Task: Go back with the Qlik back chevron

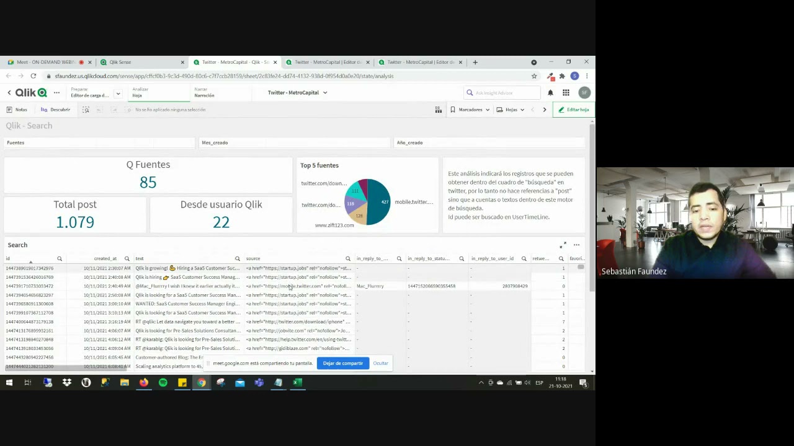Action: (9, 93)
